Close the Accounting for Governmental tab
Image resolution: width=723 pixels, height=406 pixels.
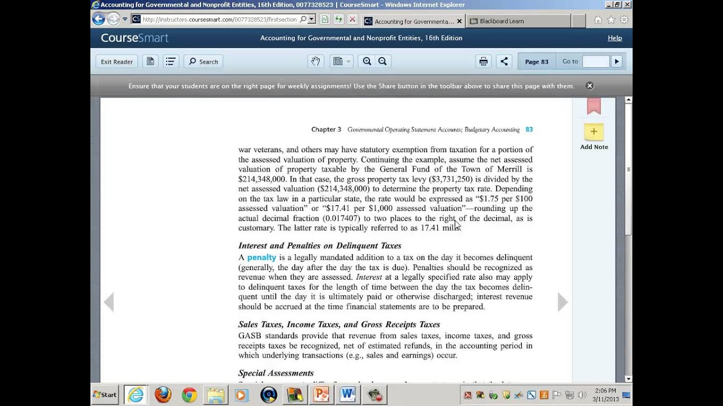click(459, 21)
